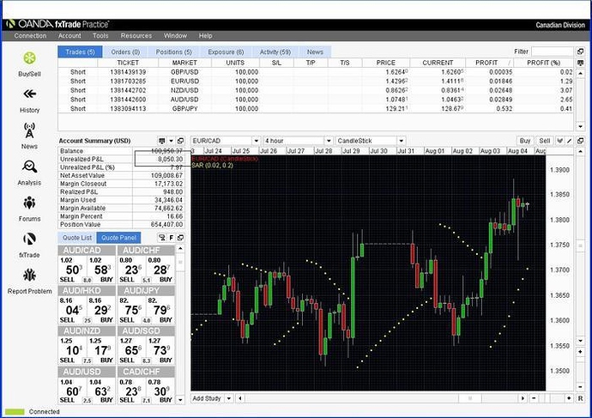The width and height of the screenshot is (592, 418).
Task: Select the EUR/USD trade ticket 1381703285
Action: (128, 82)
